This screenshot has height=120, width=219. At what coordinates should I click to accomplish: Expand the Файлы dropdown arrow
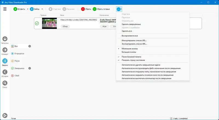click(42, 9)
